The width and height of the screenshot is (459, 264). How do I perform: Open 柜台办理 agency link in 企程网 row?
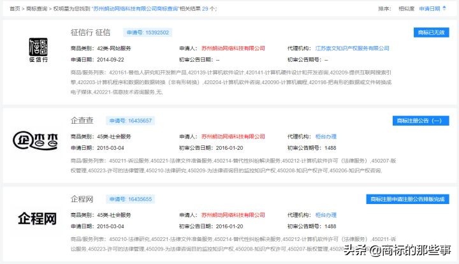click(326, 215)
